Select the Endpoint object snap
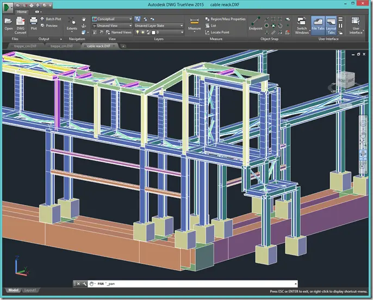This screenshot has width=373, height=300. tap(256, 23)
